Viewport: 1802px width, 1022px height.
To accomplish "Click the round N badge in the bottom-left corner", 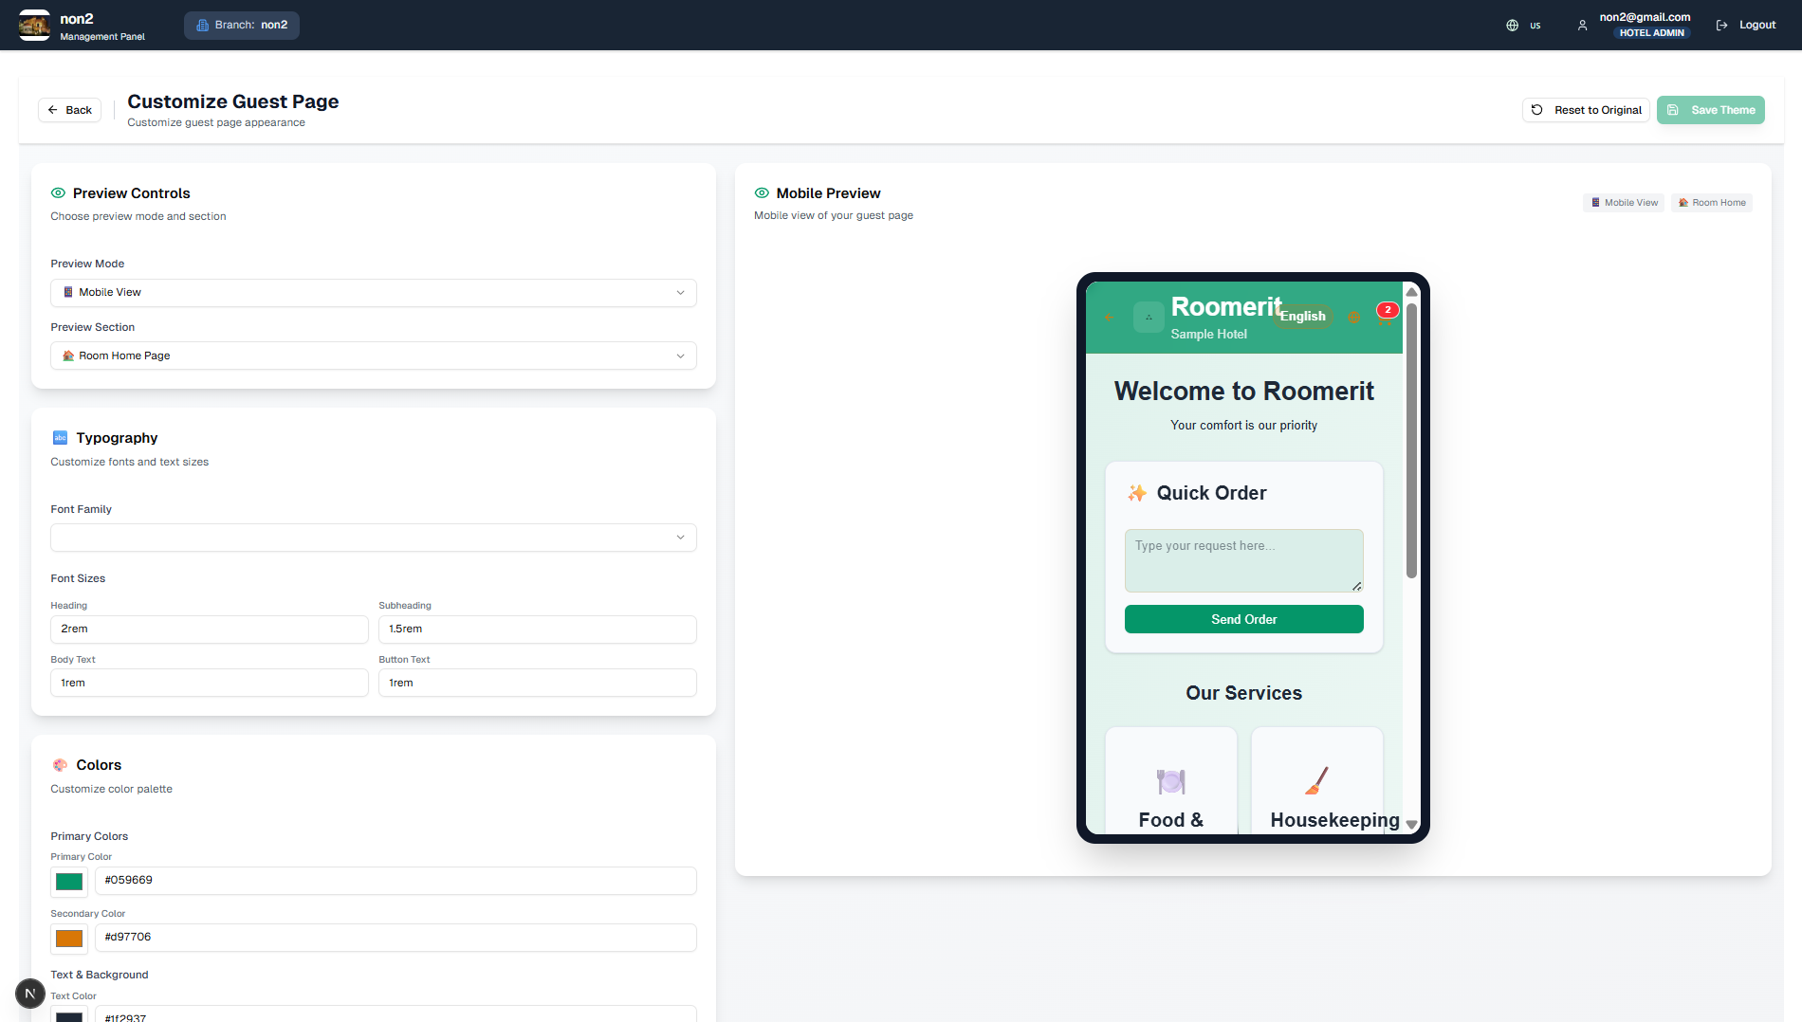I will (30, 993).
